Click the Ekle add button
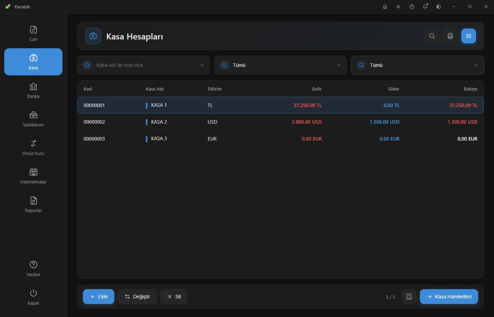Viewport: 494px width, 317px height. (x=98, y=297)
